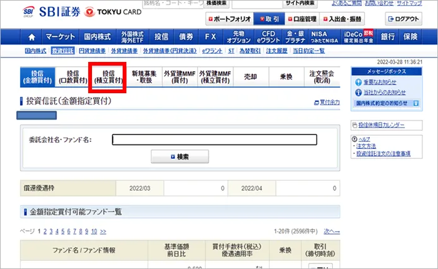Open the 債券 menu

click(186, 37)
